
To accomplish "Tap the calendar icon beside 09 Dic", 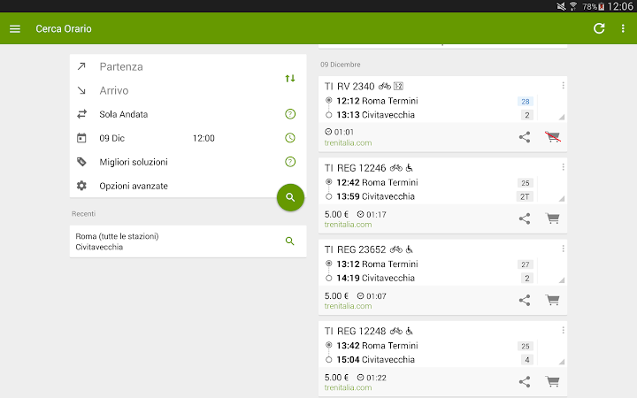I will pos(81,138).
